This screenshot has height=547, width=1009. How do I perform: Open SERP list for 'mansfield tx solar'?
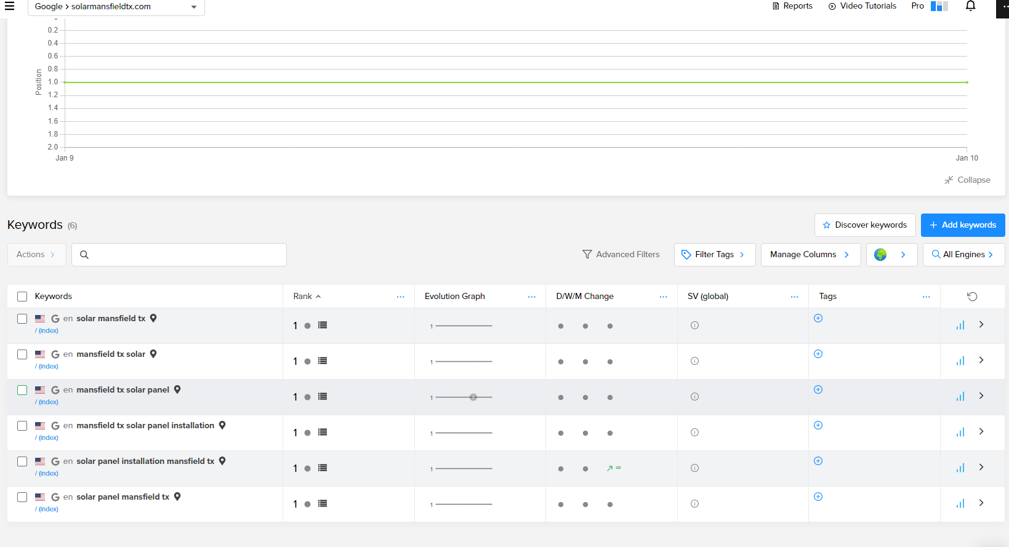point(323,361)
